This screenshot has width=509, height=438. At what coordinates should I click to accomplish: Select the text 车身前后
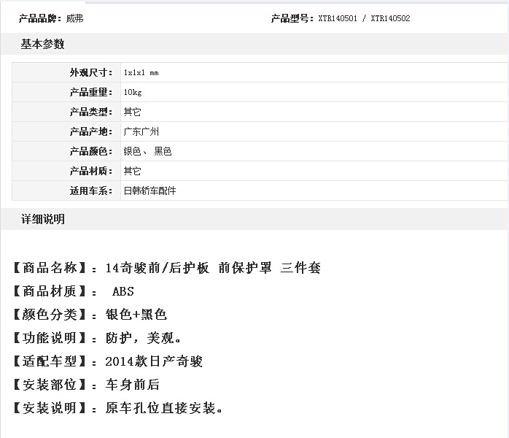pyautogui.click(x=133, y=385)
